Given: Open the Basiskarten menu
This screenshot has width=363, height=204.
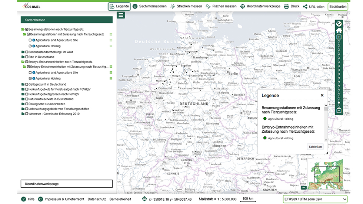Looking at the screenshot, I should pyautogui.click(x=338, y=6).
